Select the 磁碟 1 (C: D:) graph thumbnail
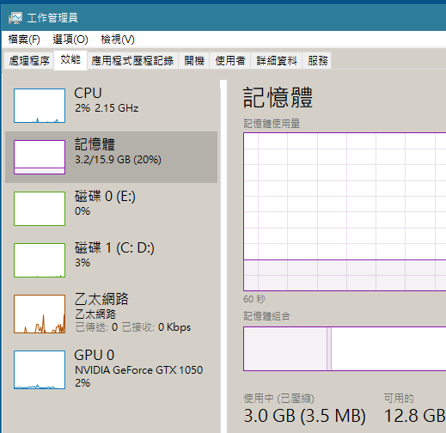 coord(40,260)
